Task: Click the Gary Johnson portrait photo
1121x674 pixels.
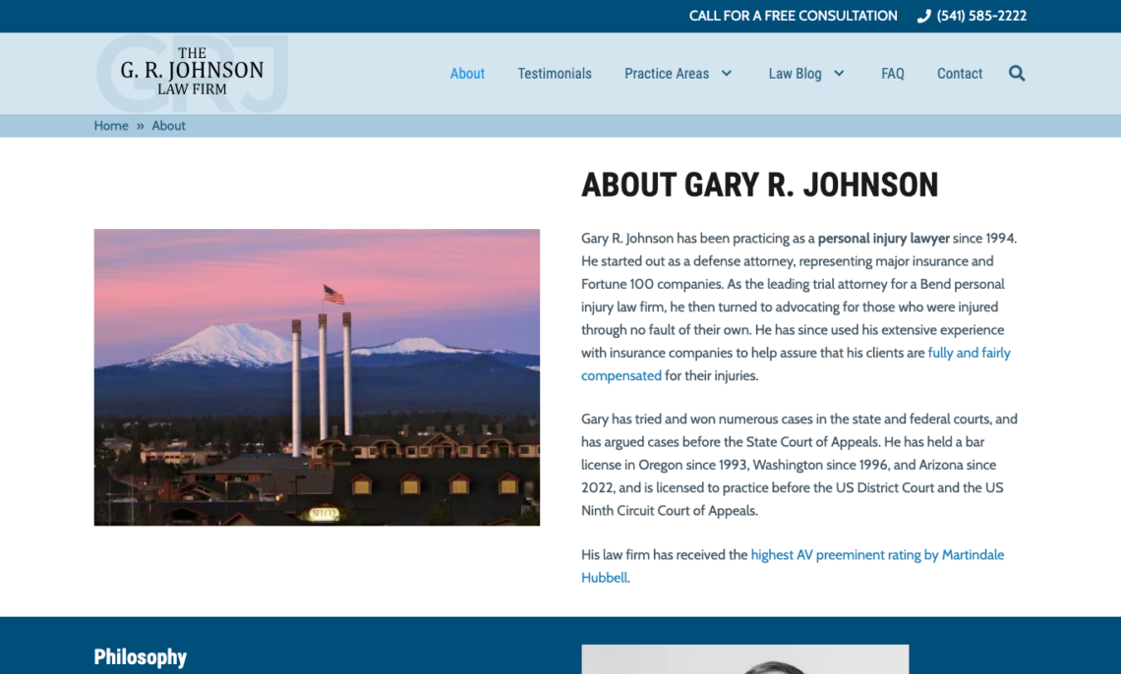Action: pyautogui.click(x=744, y=659)
